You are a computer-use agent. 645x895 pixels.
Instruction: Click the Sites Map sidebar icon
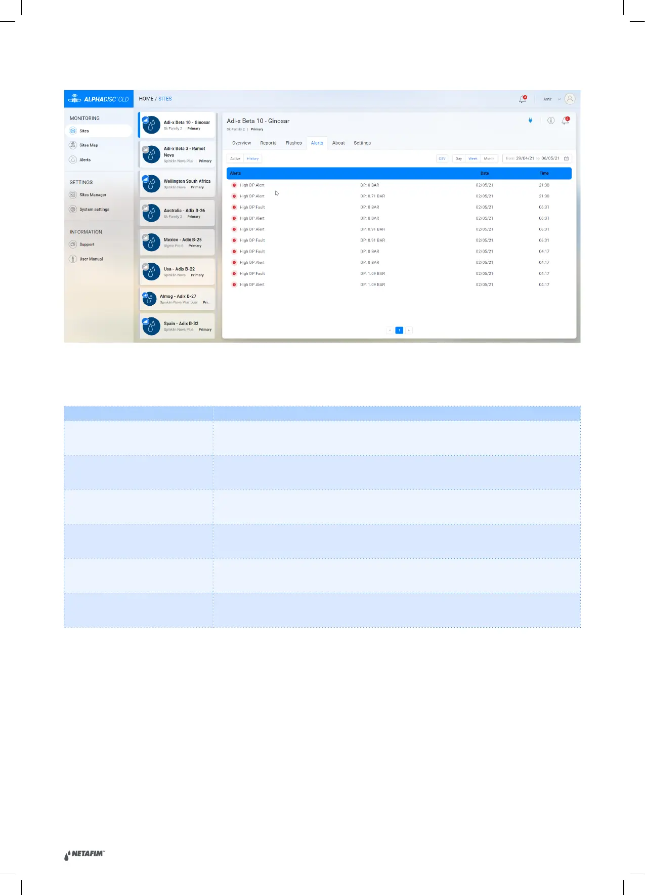[x=73, y=145]
